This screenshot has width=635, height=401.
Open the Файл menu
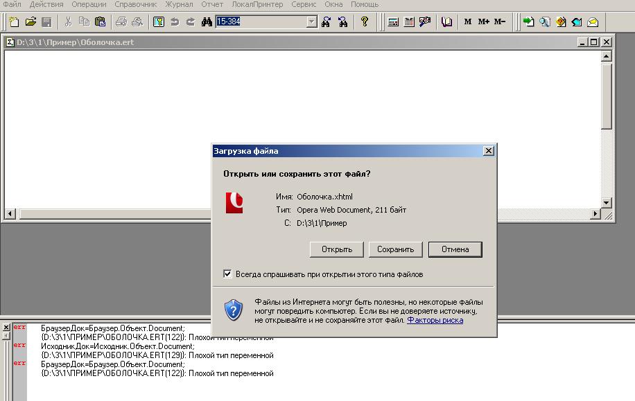point(12,4)
